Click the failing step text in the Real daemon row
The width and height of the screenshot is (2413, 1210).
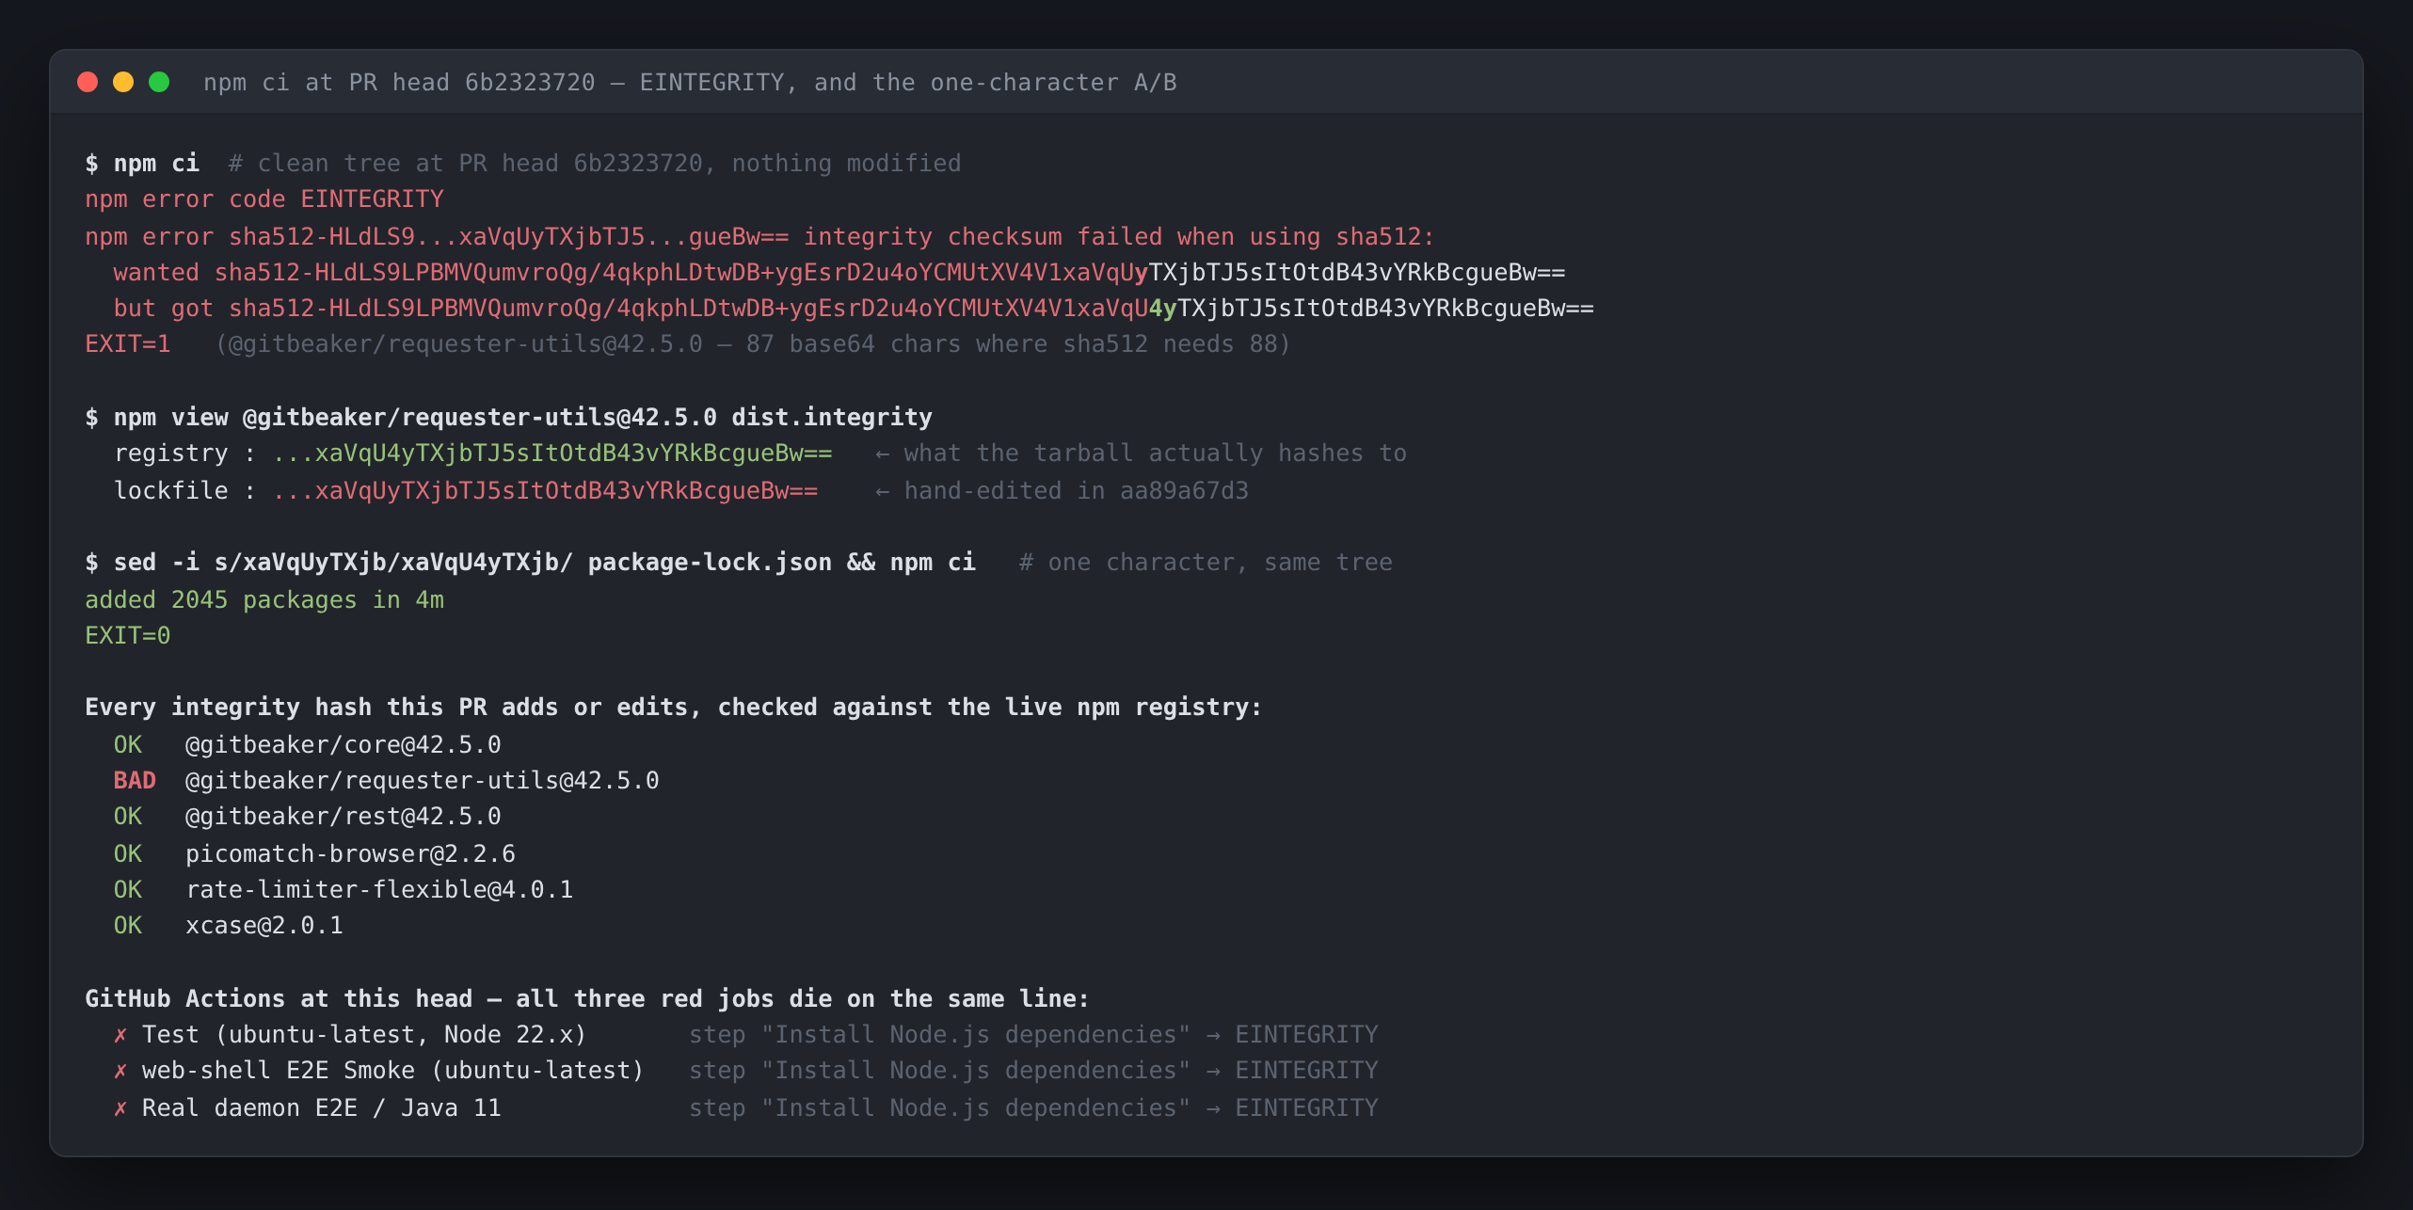click(x=1033, y=1108)
